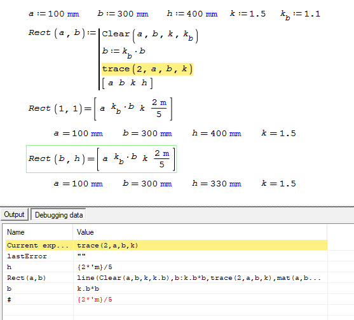Select the Rect(a,b) row in debug table
The height and width of the screenshot is (320, 354).
point(167,278)
